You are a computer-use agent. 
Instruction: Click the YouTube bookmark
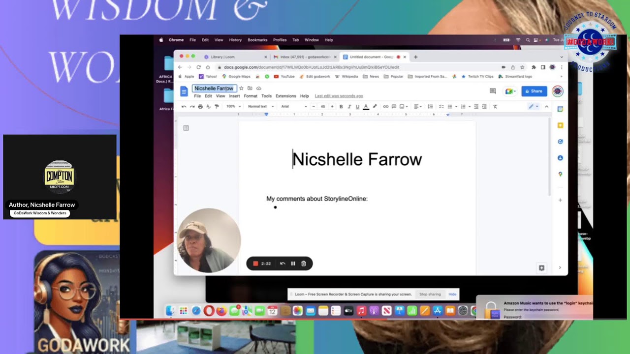point(284,77)
